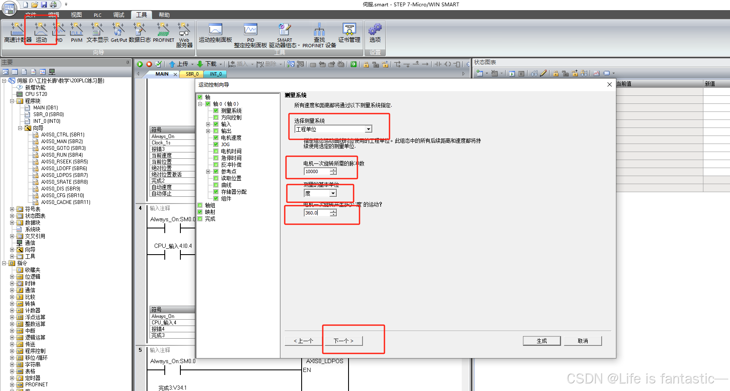
Task: Check the 完成 item in the axis tree
Action: [200, 219]
